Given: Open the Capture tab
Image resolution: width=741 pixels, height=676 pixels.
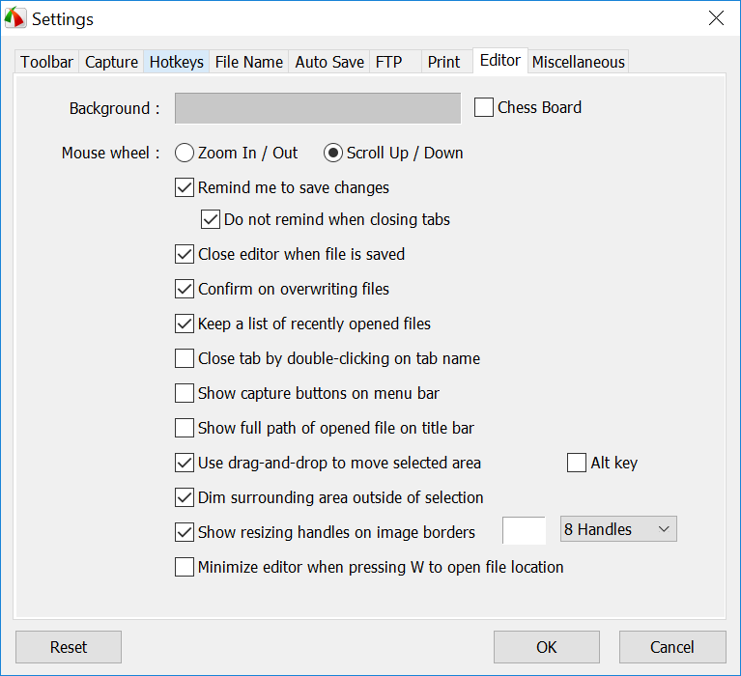Looking at the screenshot, I should tap(111, 62).
